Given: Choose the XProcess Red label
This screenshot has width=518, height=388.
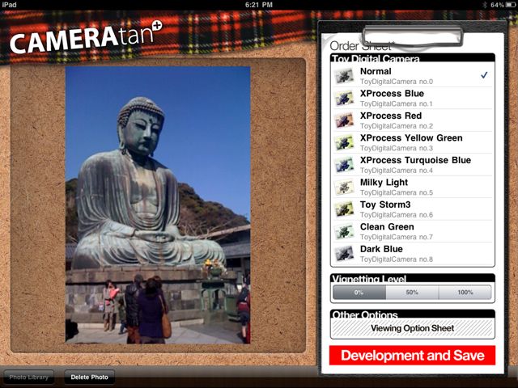Looking at the screenshot, I should click(x=391, y=116).
